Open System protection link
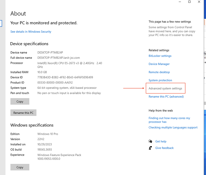The height and width of the screenshot is (175, 206). tap(160, 80)
